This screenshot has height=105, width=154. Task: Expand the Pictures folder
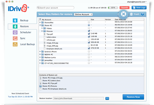[42, 31]
